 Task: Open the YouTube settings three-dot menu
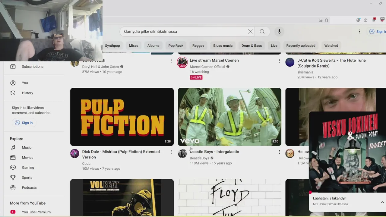click(x=359, y=31)
